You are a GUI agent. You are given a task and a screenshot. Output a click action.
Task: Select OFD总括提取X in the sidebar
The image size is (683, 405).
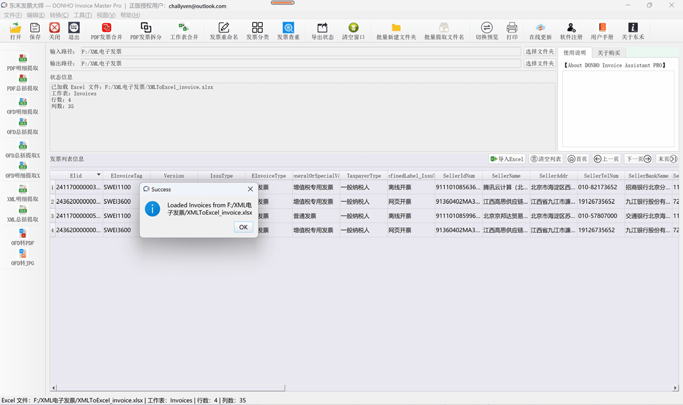(x=22, y=150)
